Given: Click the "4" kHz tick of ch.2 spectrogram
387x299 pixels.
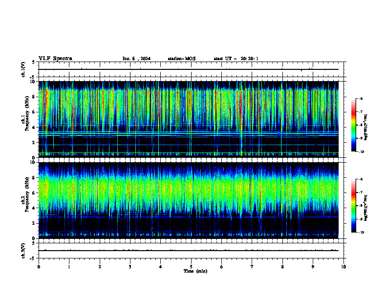Looking at the screenshot, I should click(x=35, y=208).
